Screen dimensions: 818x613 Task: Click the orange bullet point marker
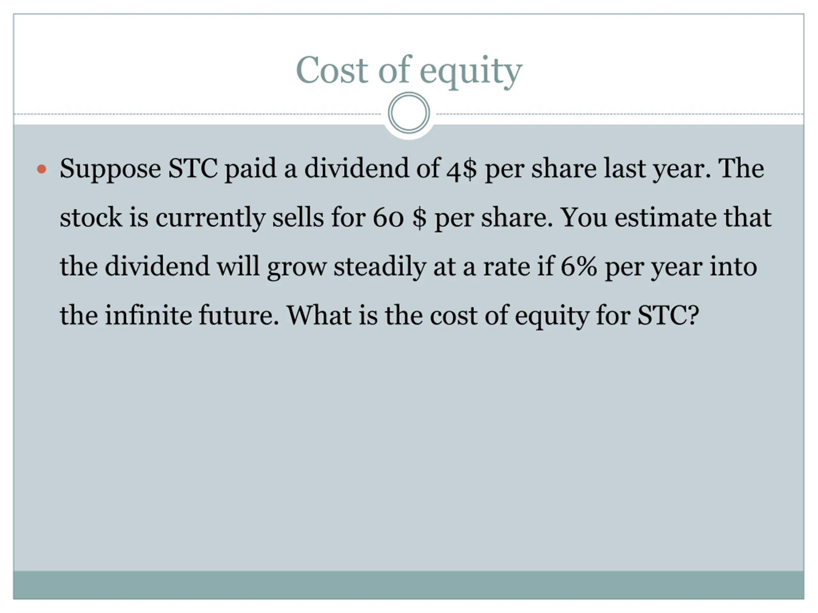point(42,169)
